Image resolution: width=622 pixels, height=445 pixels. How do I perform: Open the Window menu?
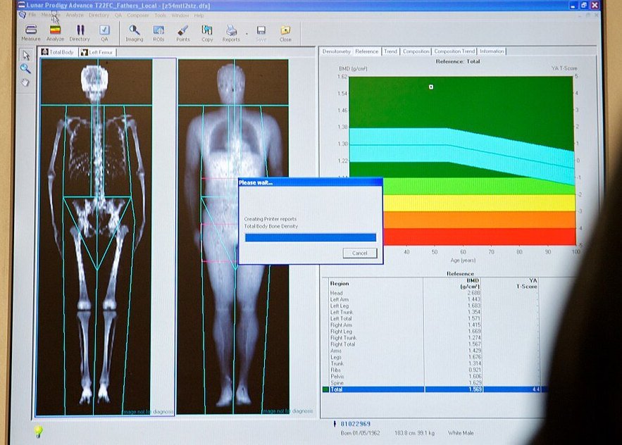click(180, 15)
